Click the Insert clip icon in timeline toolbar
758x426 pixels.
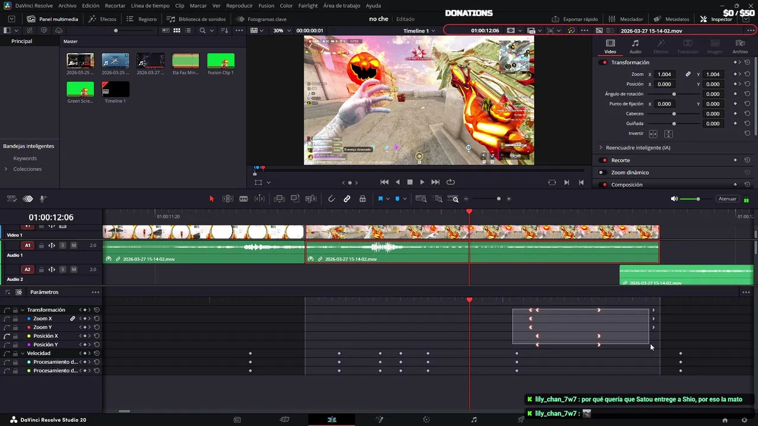(280, 199)
